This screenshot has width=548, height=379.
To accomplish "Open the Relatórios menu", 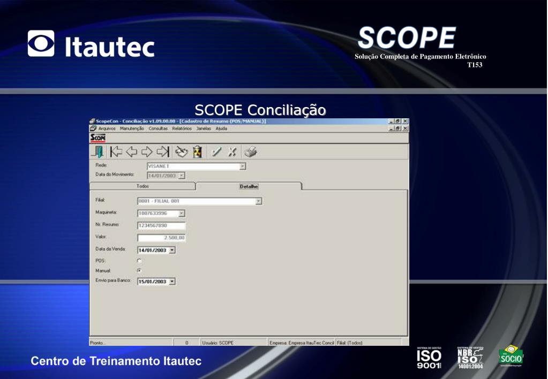I will coord(182,128).
